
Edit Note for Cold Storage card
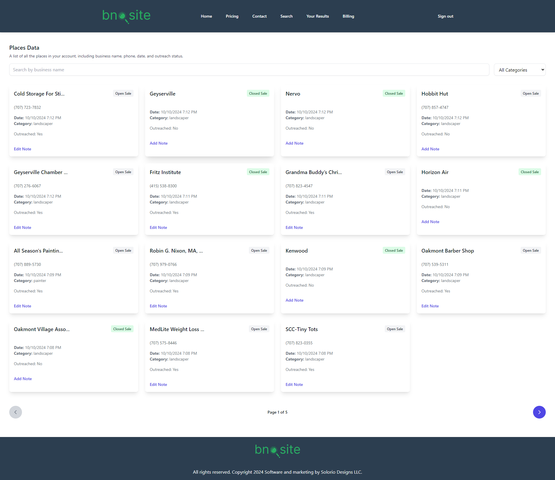(23, 149)
